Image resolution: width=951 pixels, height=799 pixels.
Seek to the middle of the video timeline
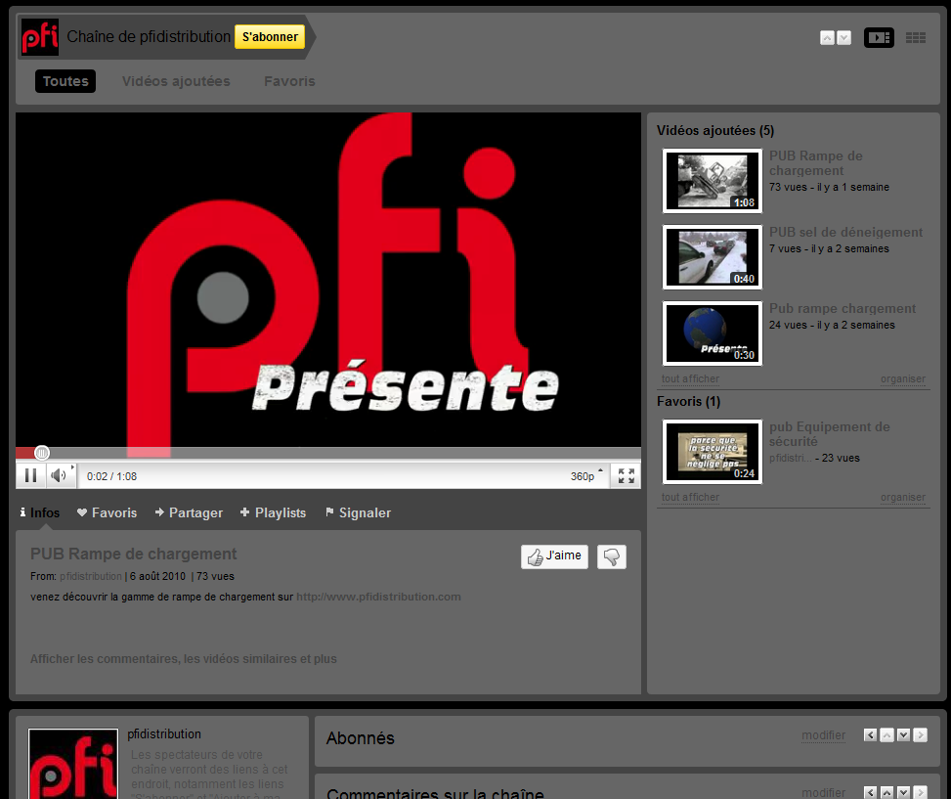click(x=328, y=453)
